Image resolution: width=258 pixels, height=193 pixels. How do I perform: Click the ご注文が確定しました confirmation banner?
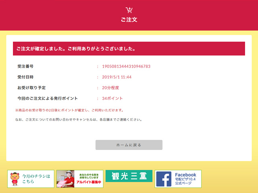coord(129,49)
